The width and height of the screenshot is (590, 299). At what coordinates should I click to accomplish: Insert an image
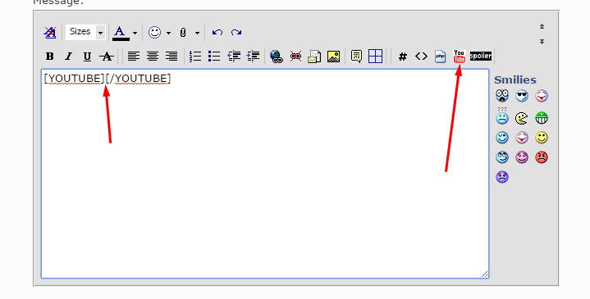tap(333, 57)
